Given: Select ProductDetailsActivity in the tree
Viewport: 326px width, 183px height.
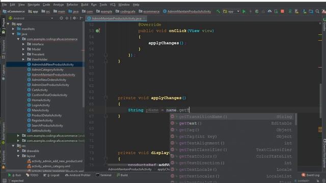Looking at the screenshot, I should (x=46, y=115).
